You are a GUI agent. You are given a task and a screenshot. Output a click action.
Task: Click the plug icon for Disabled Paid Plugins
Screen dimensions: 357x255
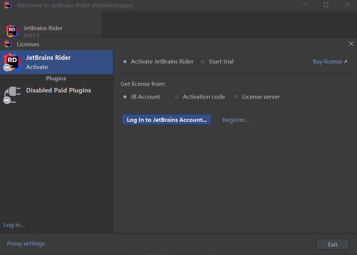(x=12, y=95)
